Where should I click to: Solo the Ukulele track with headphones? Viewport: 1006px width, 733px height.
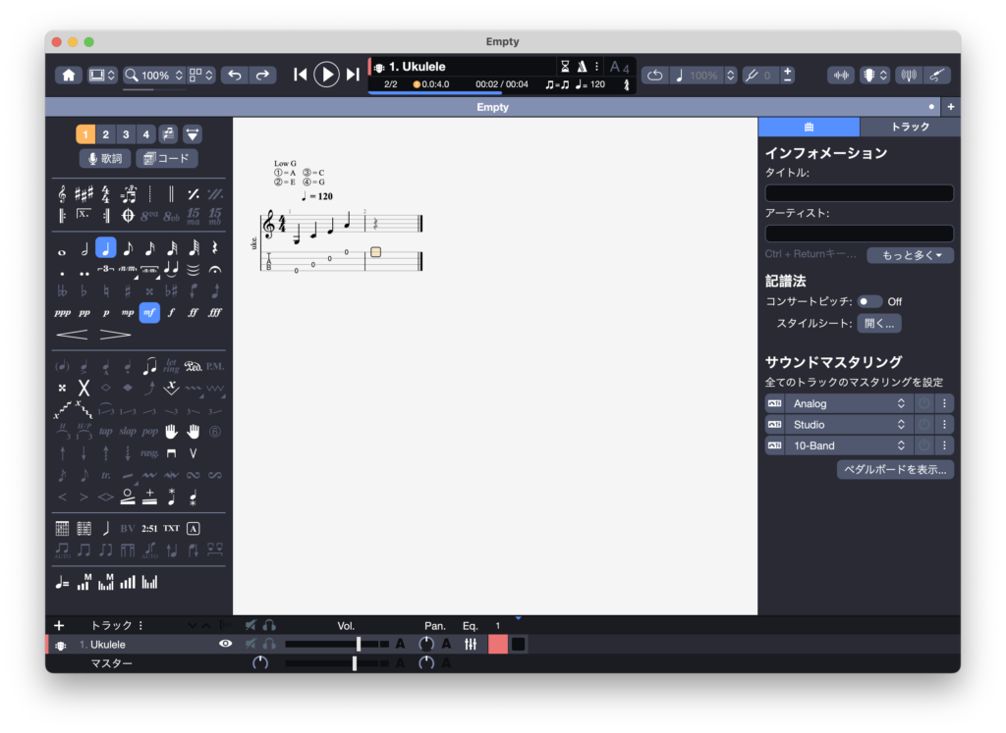pos(269,644)
